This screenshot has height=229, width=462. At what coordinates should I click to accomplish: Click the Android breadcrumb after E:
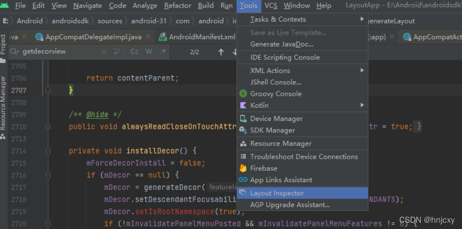click(30, 21)
